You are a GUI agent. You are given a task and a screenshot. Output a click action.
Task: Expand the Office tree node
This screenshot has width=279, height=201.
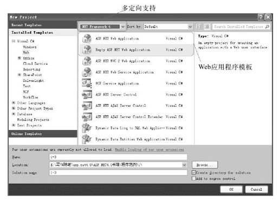click(x=20, y=58)
